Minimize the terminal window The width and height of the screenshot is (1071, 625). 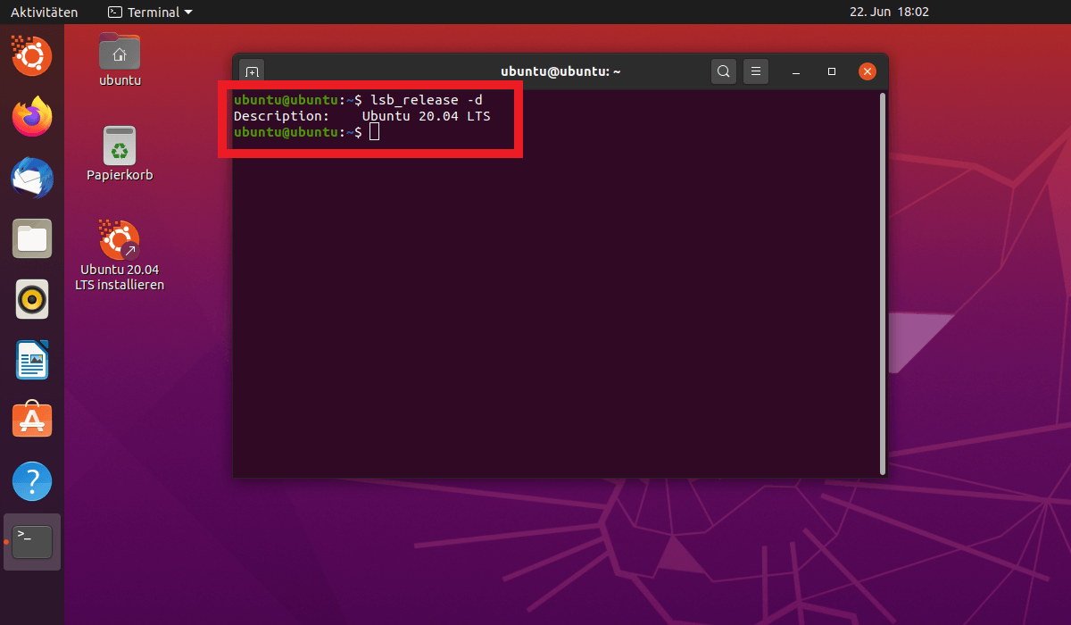796,71
